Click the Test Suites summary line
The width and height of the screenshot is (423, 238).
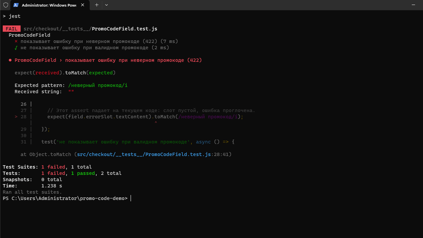(47, 167)
